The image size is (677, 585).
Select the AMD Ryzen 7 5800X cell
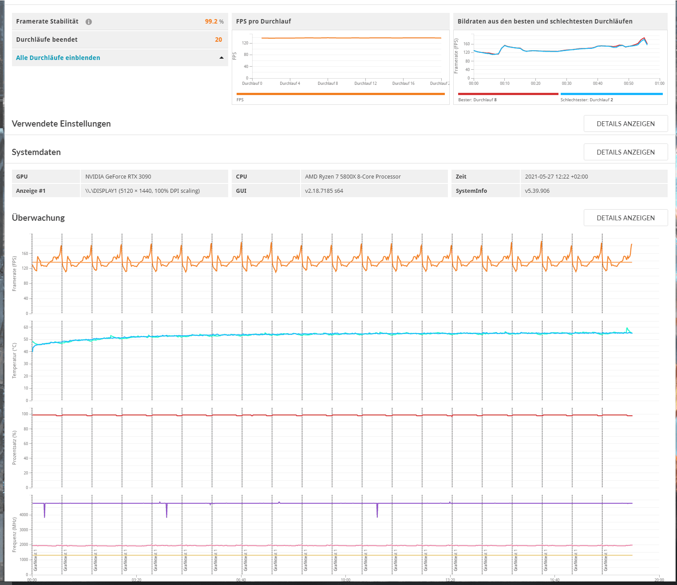[x=352, y=177]
